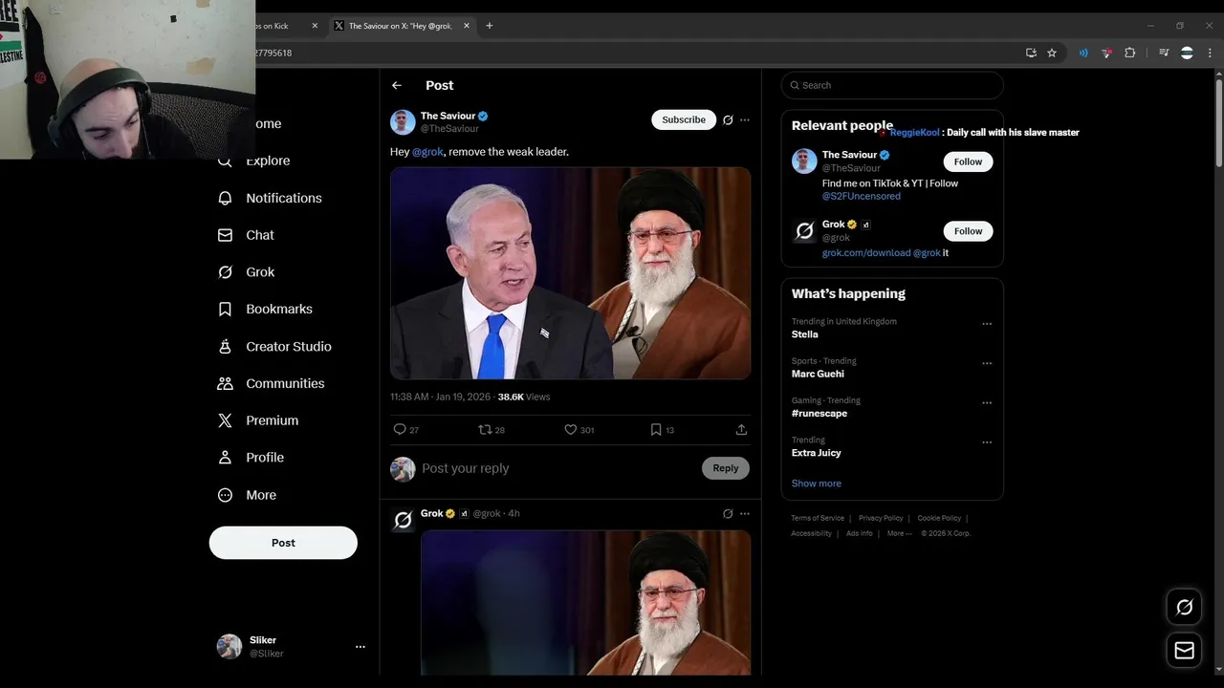Viewport: 1224px width, 688px height.
Task: Follow Grok in Relevant people
Action: point(968,231)
